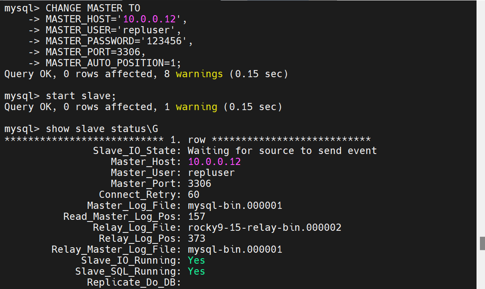Click the Slave_SQL_Running label
The image size is (485, 289).
click(x=128, y=271)
